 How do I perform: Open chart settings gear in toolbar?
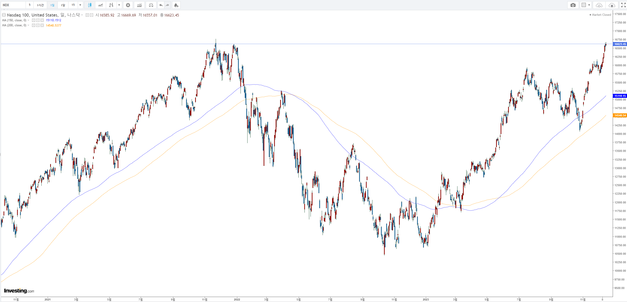pyautogui.click(x=128, y=5)
